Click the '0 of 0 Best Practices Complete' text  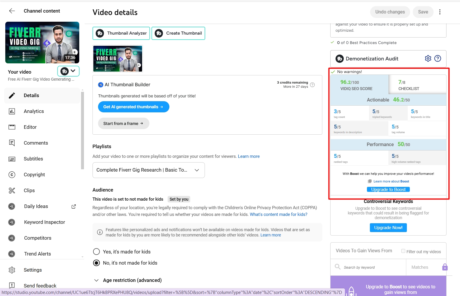point(367,43)
